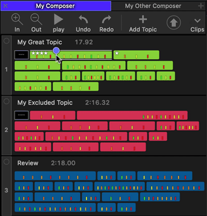Click the Zoom Out magnifier icon
Viewport: 207px width, 216px height.
36,20
